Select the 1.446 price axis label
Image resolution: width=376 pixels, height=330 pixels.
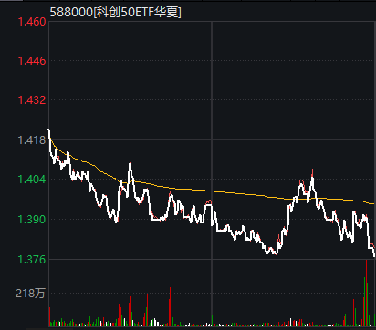(x=32, y=61)
